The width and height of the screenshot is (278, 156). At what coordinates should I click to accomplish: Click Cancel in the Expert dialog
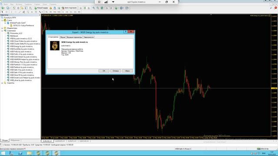point(116,71)
